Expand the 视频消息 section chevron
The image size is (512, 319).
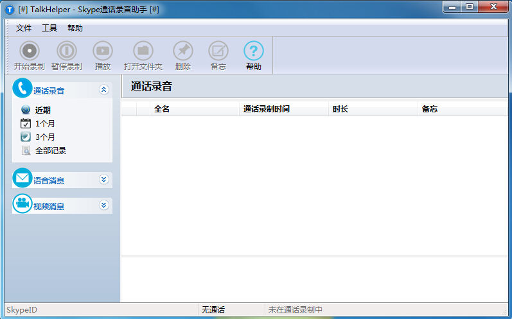(x=104, y=205)
